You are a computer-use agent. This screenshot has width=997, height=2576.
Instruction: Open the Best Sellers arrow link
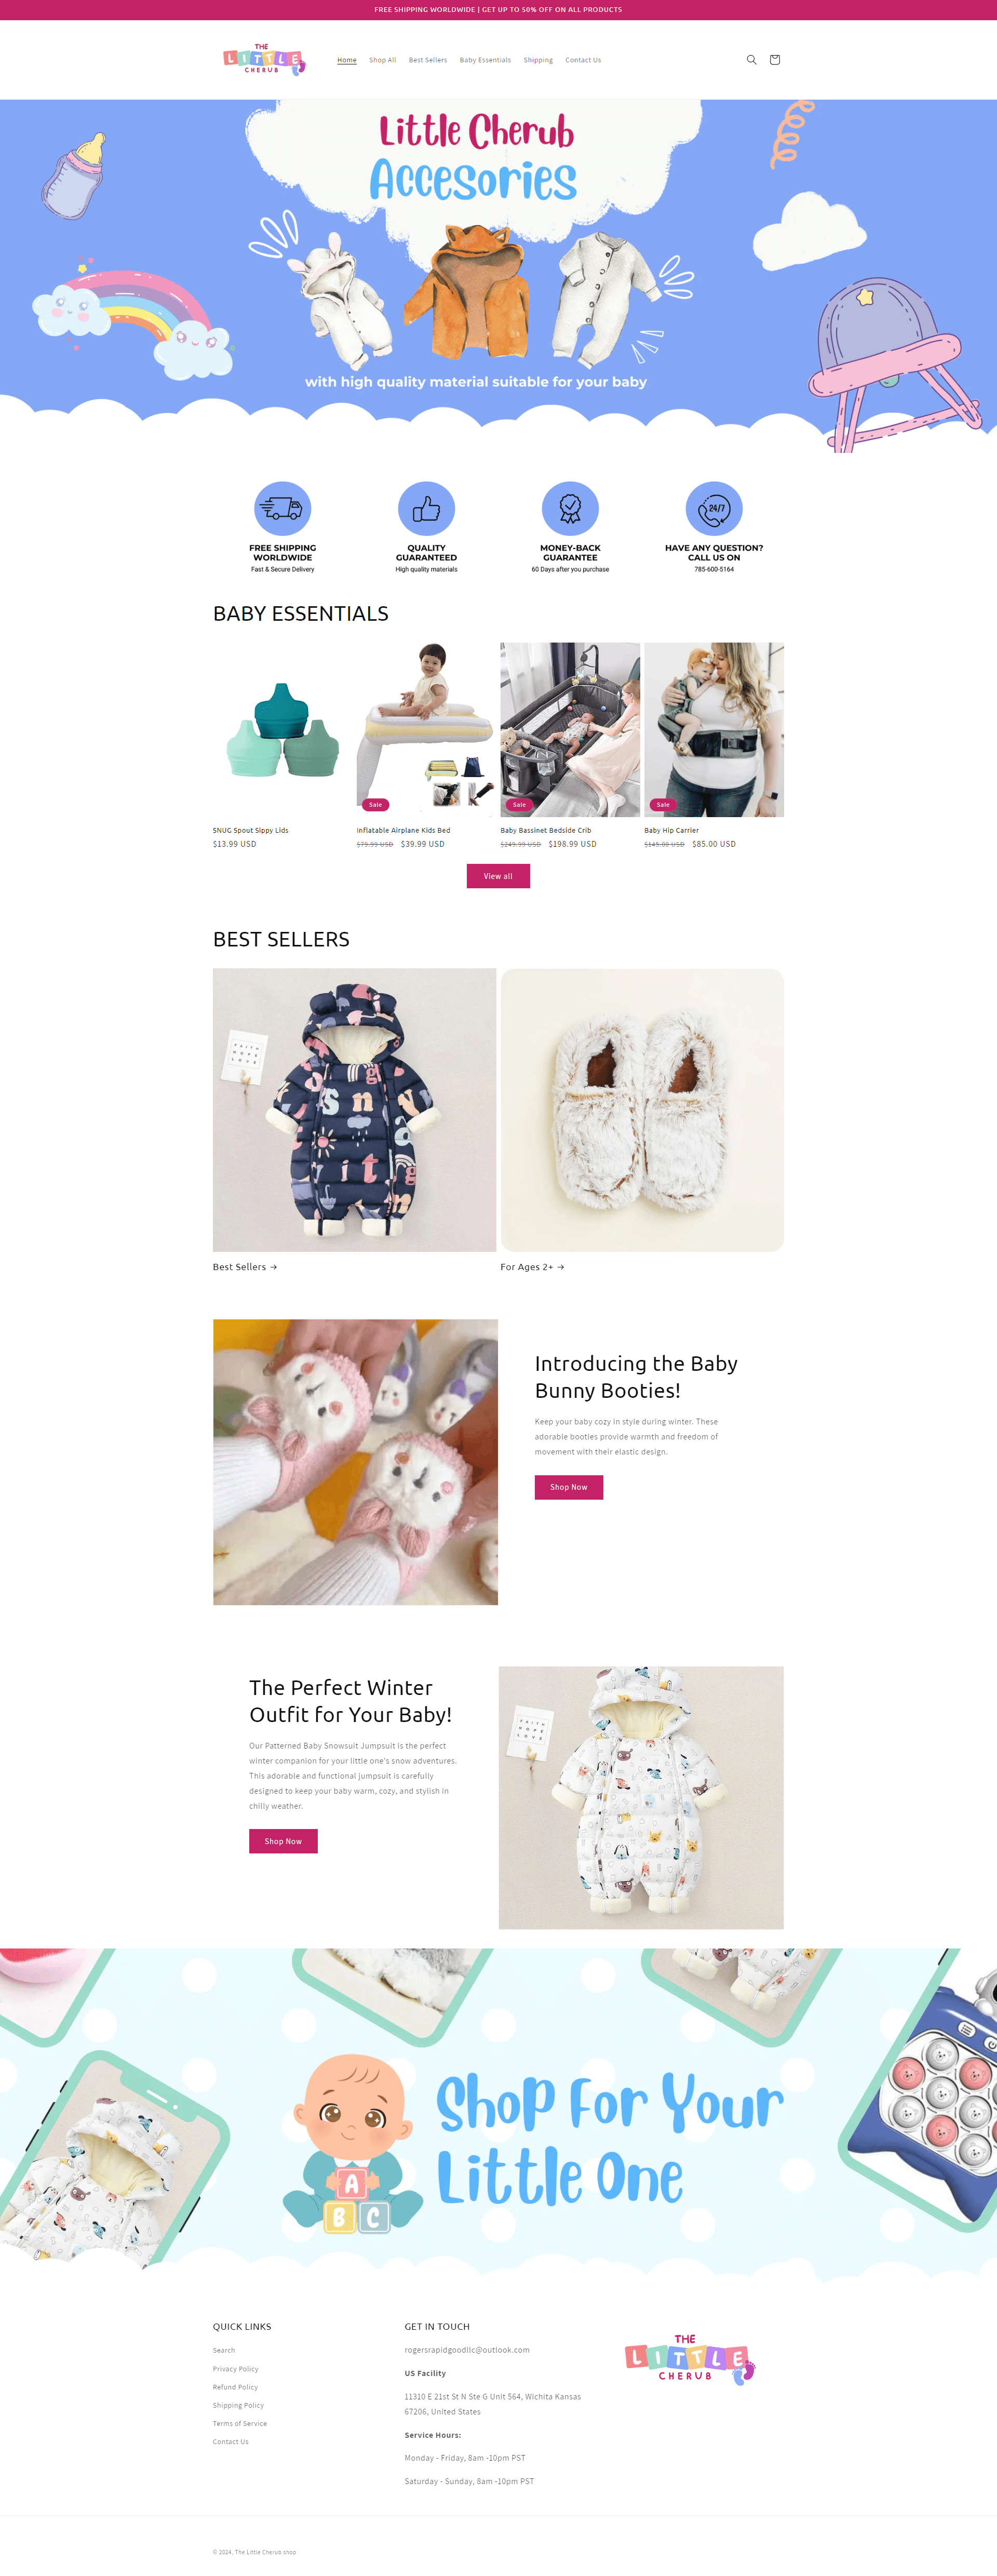click(245, 1267)
